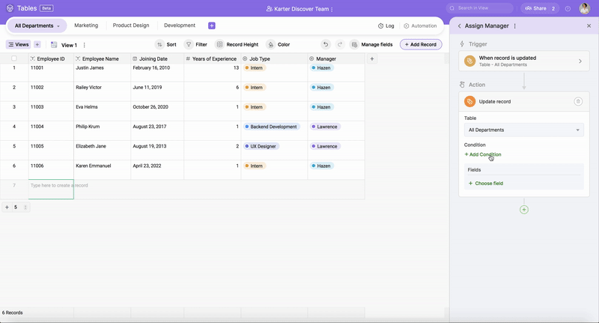Open the user profile avatar
Viewport: 599px width, 323px height.
coord(585,8)
